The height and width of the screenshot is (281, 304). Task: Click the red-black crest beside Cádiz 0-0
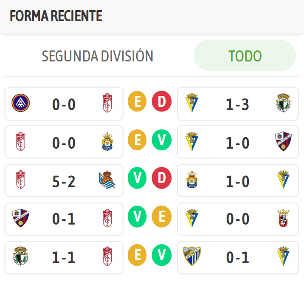283,219
